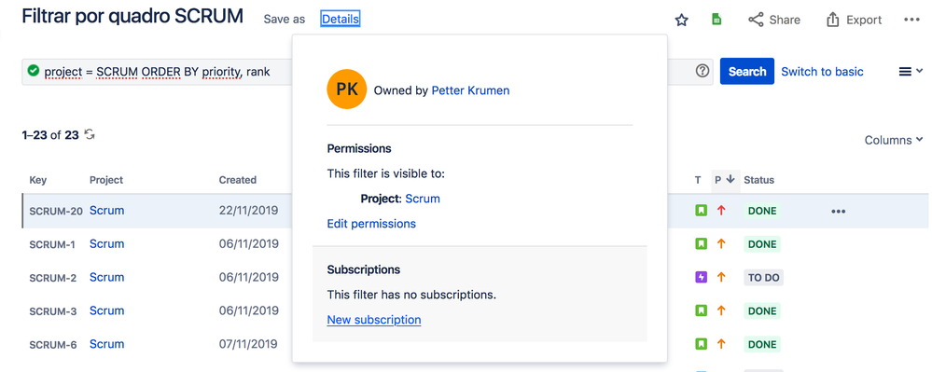
Task: Refresh the search results
Action: click(x=90, y=135)
